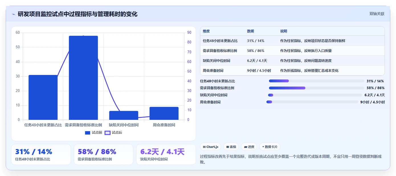This screenshot has width=396, height=176.
Task: Click table cell 任务48小时未更新占比
Action: [220, 41]
